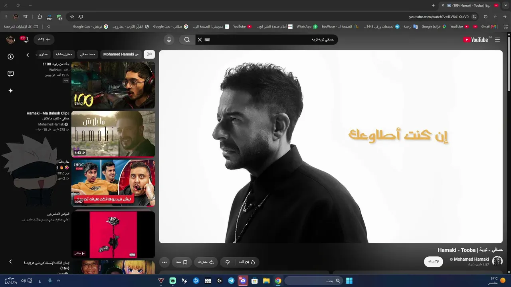Dislike the Hamaki Tooba video
This screenshot has width=511, height=287.
tap(228, 262)
